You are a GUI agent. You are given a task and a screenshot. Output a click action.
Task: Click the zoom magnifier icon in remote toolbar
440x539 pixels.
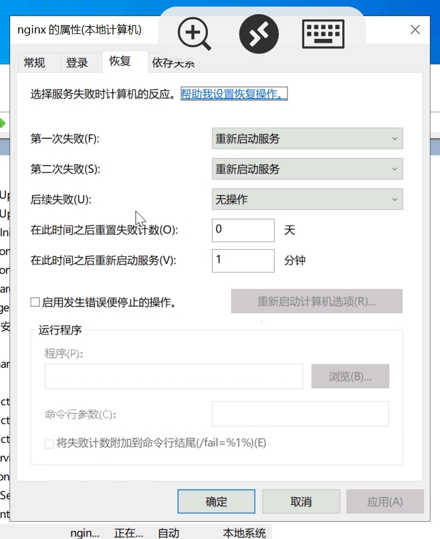pyautogui.click(x=194, y=33)
